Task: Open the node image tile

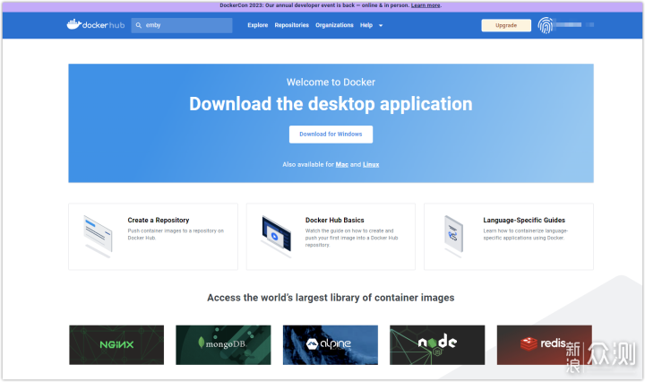Action: (x=436, y=344)
